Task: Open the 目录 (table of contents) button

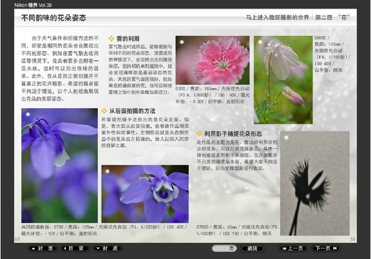Action: pos(75,248)
